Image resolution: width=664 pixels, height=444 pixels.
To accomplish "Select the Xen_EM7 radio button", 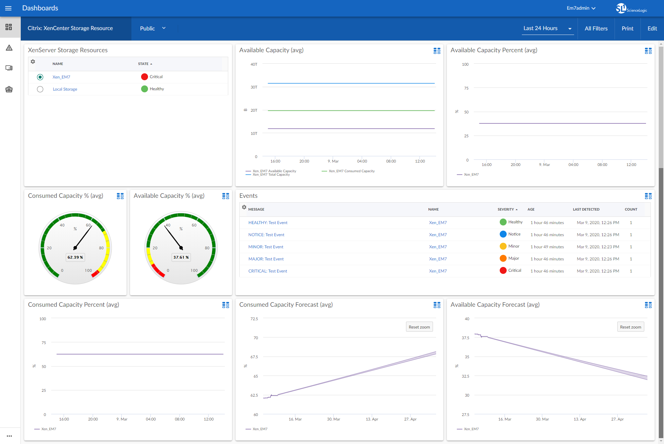I will 40,77.
